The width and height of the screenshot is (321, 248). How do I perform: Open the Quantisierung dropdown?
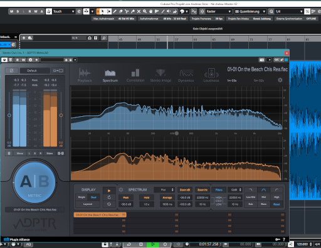point(250,11)
